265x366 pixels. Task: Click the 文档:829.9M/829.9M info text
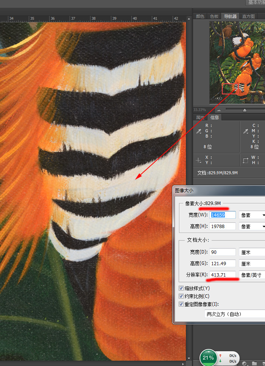[217, 173]
